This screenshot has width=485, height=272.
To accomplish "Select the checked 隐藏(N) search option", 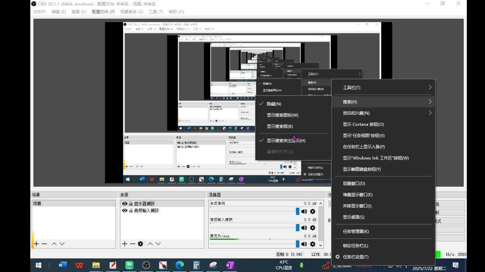I will 294,104.
